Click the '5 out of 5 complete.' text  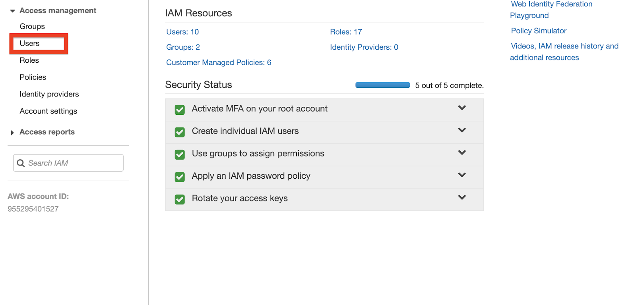click(x=449, y=85)
